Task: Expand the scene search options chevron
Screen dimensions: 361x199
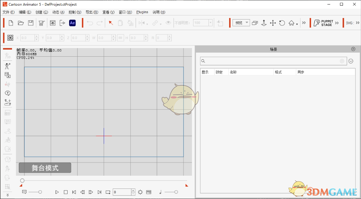Action: click(x=350, y=61)
